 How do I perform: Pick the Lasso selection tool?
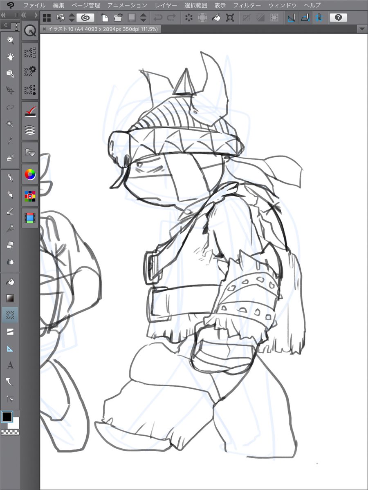point(10,107)
